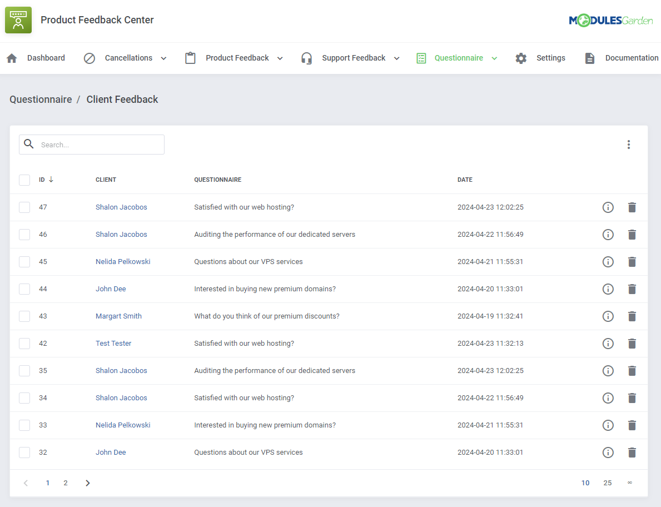Image resolution: width=661 pixels, height=507 pixels.
Task: Select the checkbox for row ID 43
Action: [x=24, y=316]
